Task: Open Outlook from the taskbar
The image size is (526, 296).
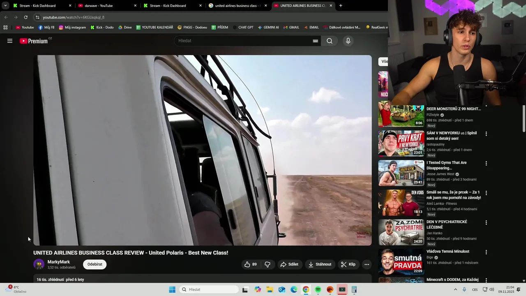Action: (x=282, y=289)
